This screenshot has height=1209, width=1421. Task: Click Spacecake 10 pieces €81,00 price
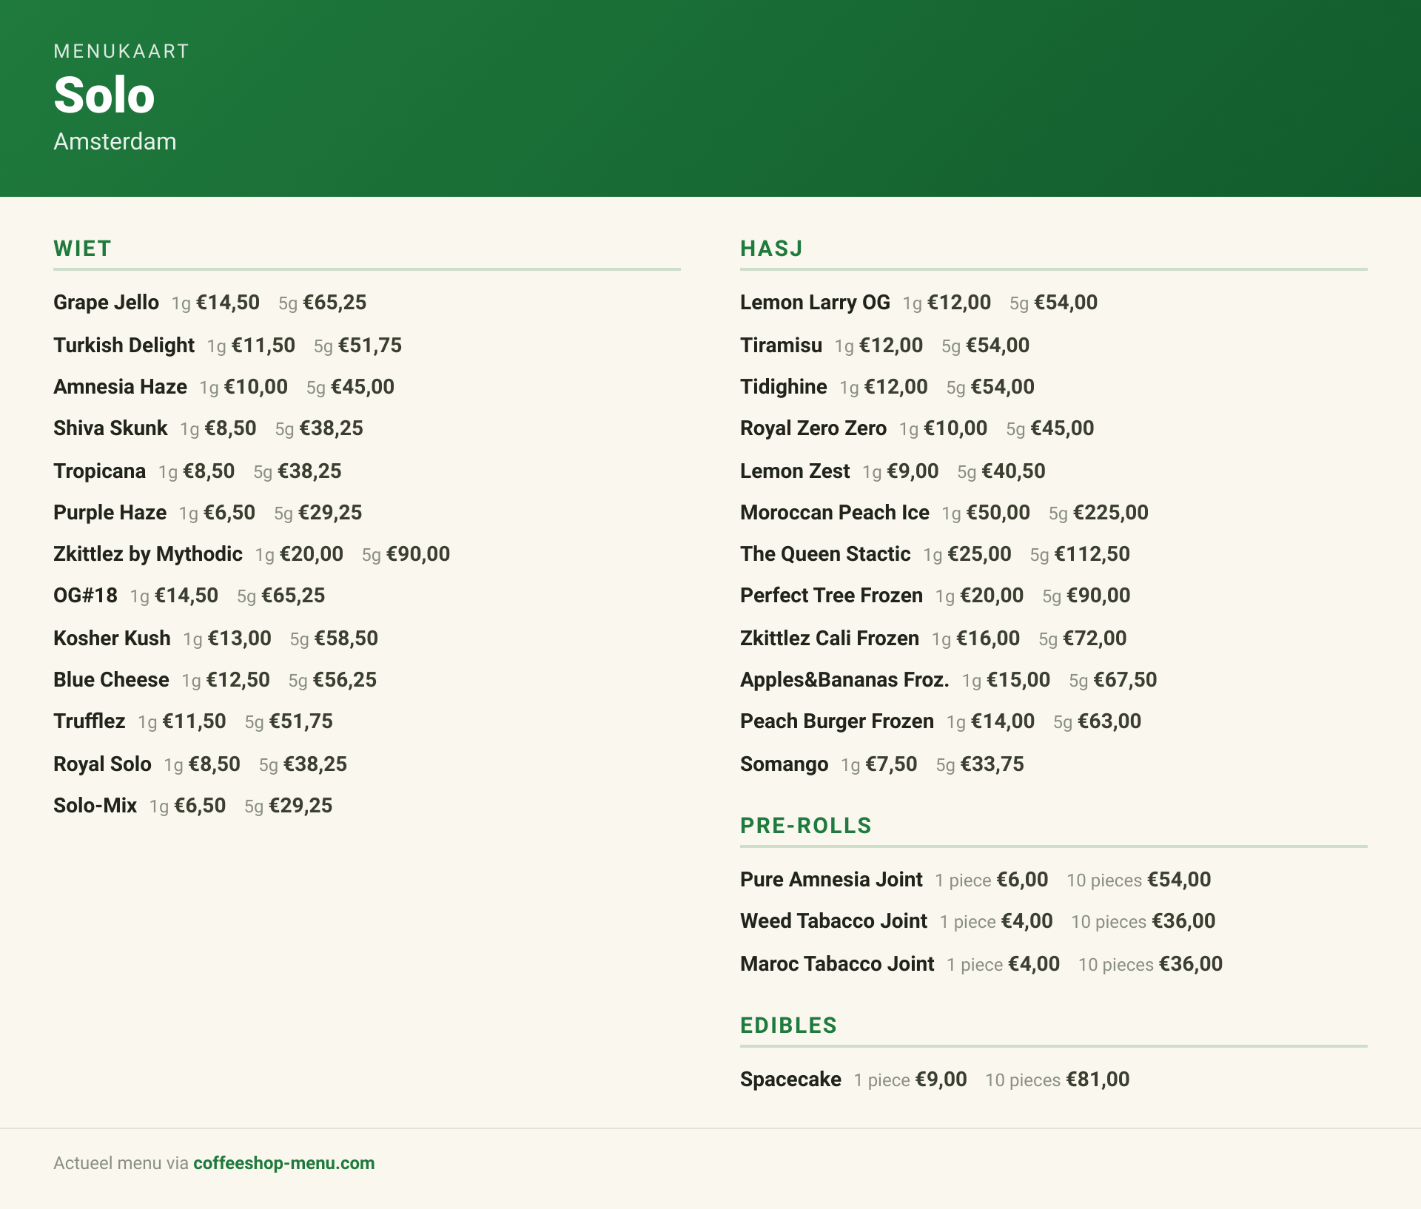click(x=1098, y=1080)
